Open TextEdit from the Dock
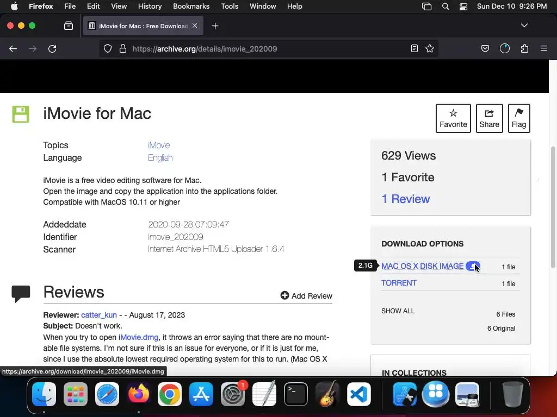557x417 pixels. tap(264, 394)
